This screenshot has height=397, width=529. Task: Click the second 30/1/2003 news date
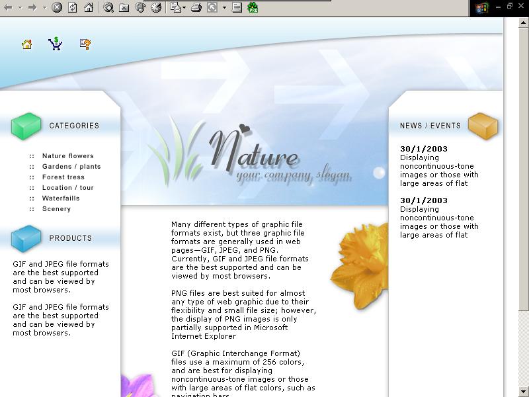coord(424,200)
